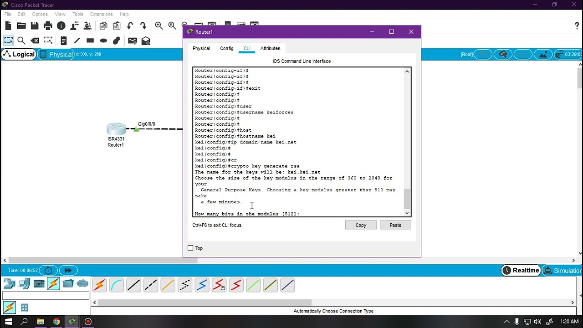This screenshot has height=328, width=583.
Task: Select the Draw Ellipse tool
Action: tap(103, 41)
